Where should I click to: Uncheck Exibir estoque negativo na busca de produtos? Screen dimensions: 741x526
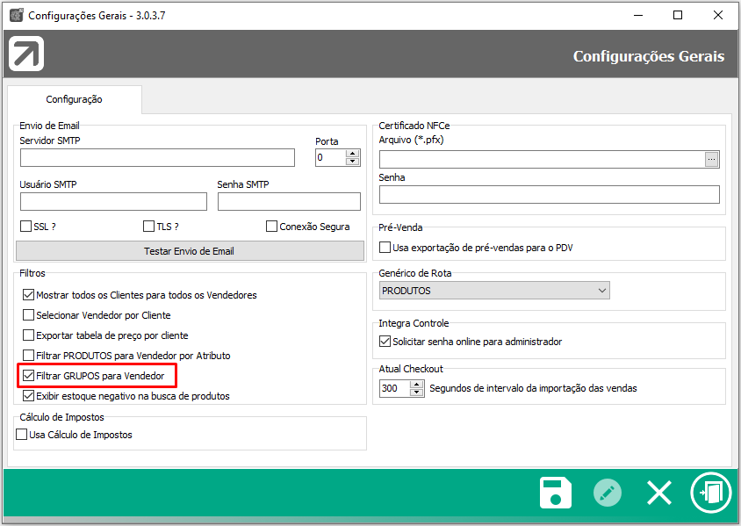click(x=28, y=396)
